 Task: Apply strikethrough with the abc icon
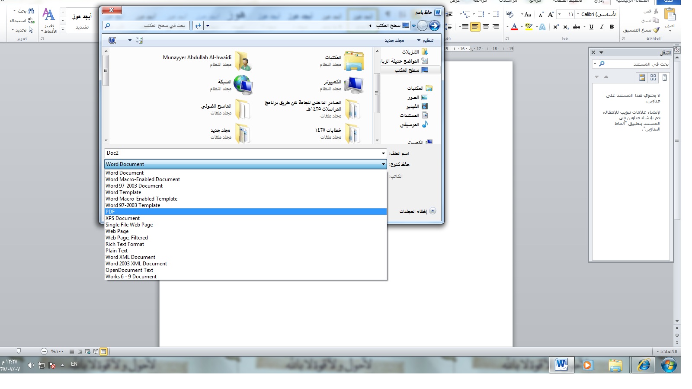coord(577,27)
